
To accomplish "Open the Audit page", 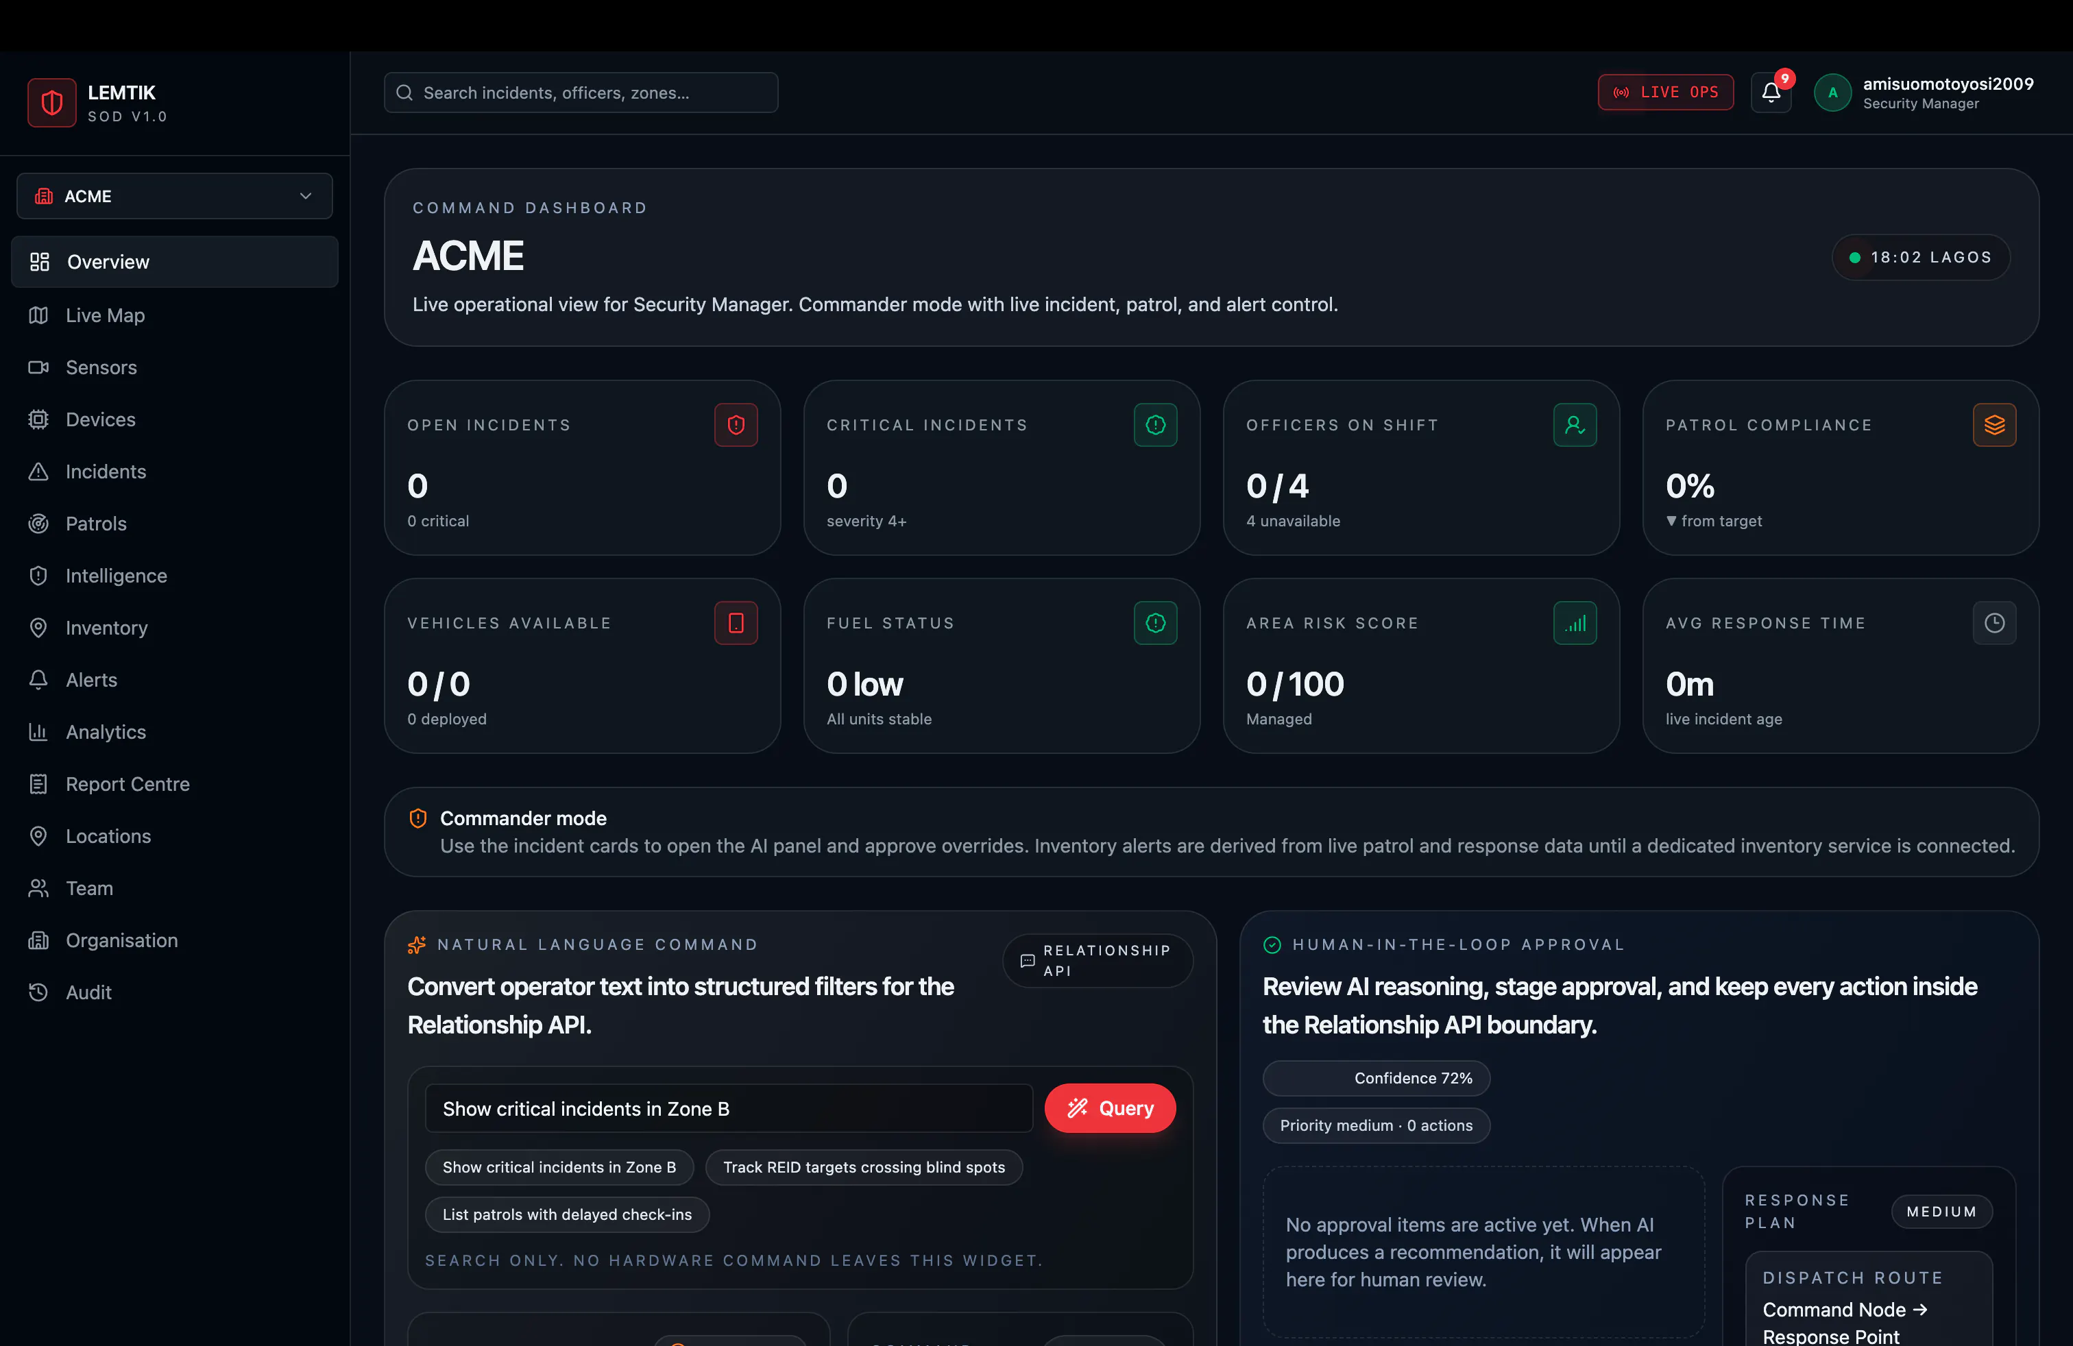I will click(x=174, y=992).
